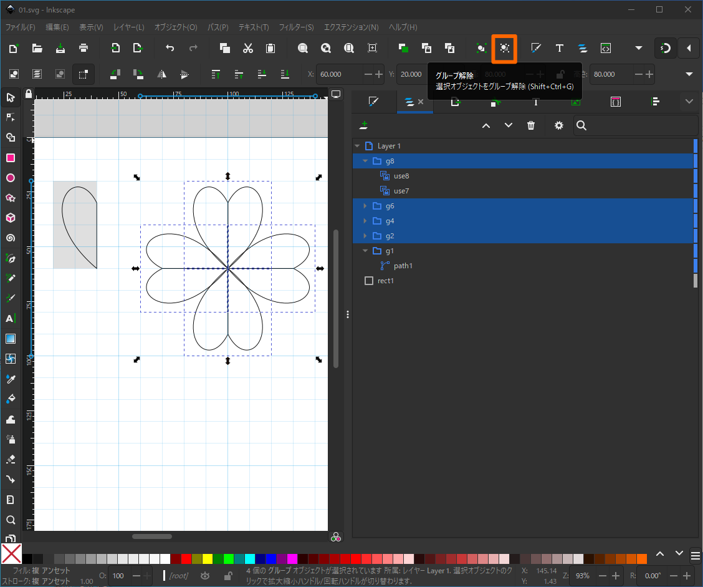The image size is (703, 587).
Task: Click the Ungroup toolbar icon
Action: (504, 49)
